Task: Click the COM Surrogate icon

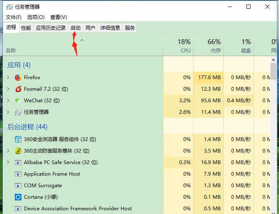Action: click(18, 186)
